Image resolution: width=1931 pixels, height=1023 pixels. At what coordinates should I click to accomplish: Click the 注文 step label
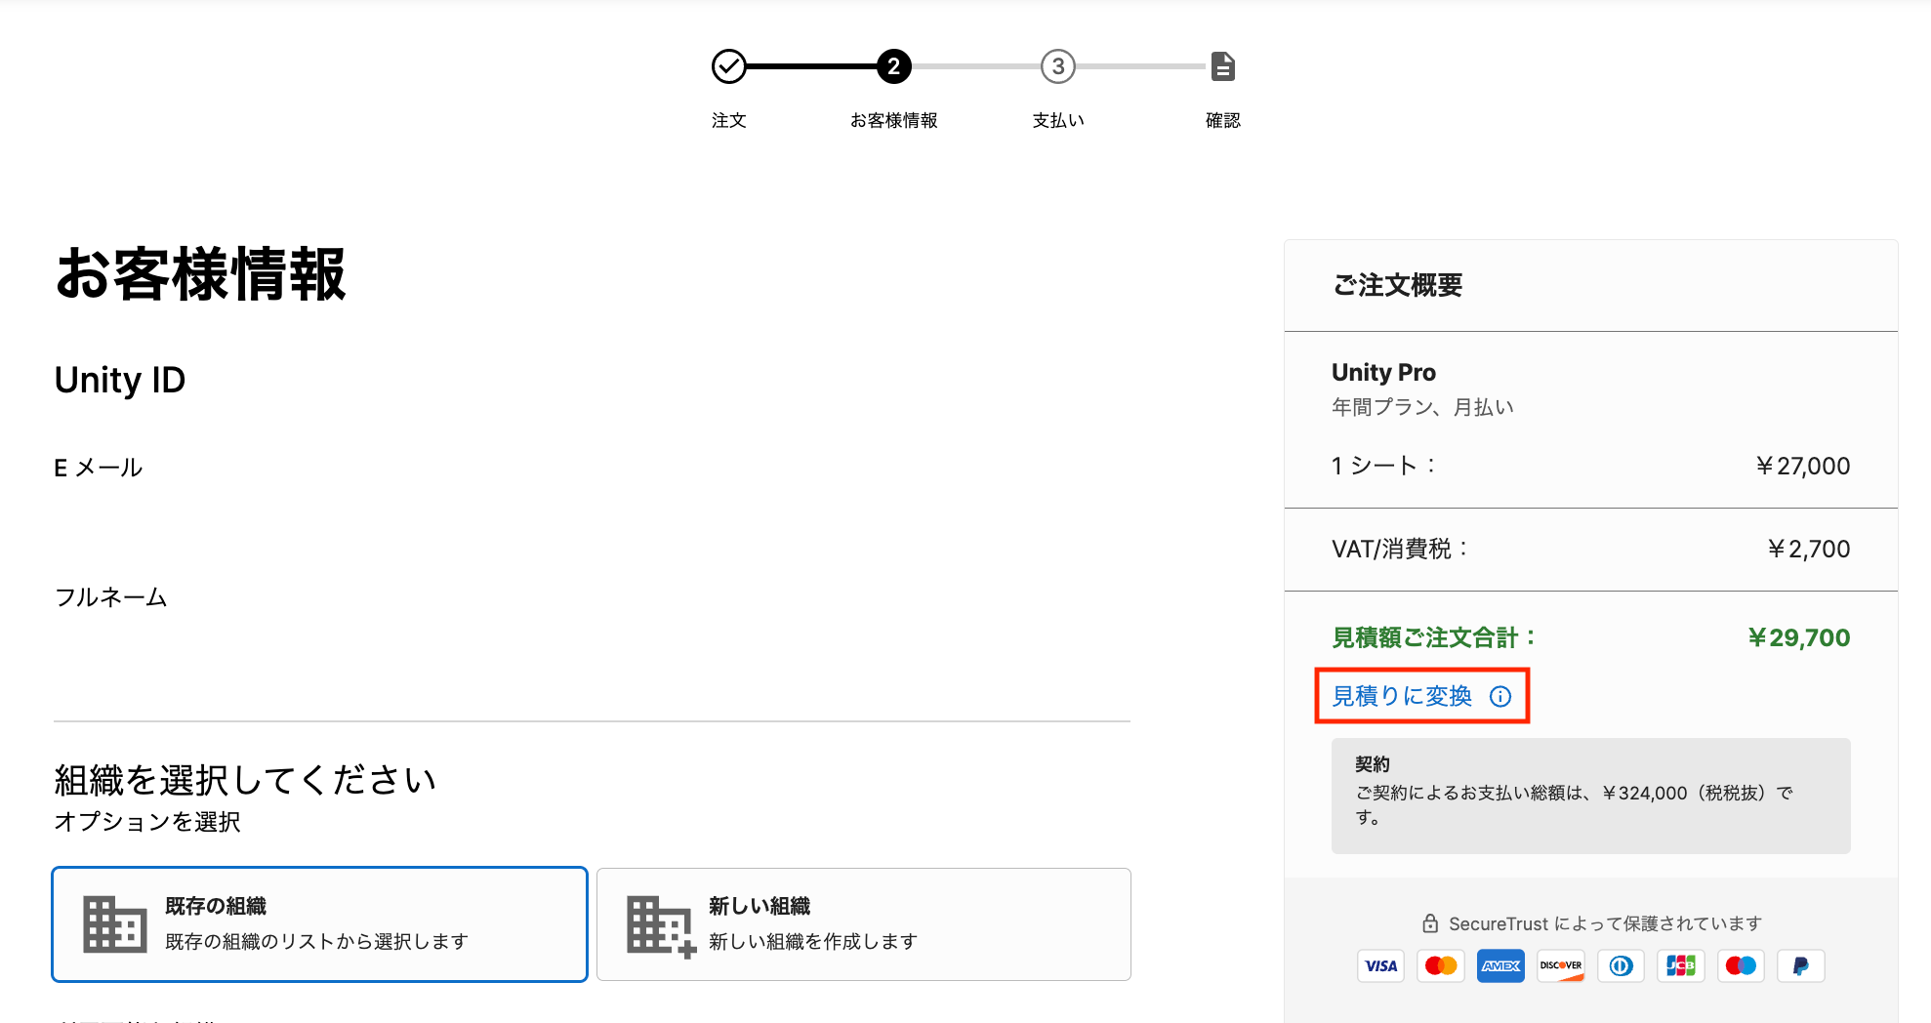728,120
